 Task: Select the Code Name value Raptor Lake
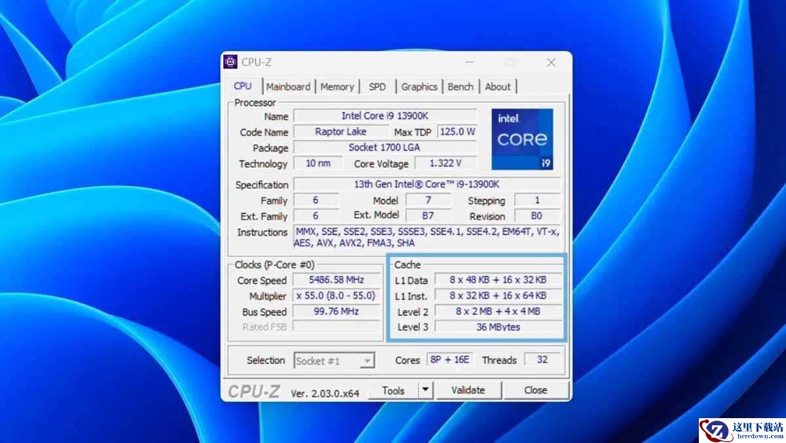coord(341,132)
